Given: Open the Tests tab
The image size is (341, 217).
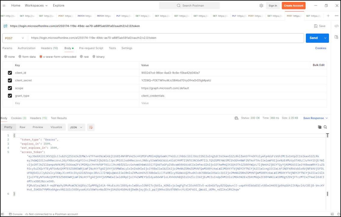Looking at the screenshot, I should [112, 48].
